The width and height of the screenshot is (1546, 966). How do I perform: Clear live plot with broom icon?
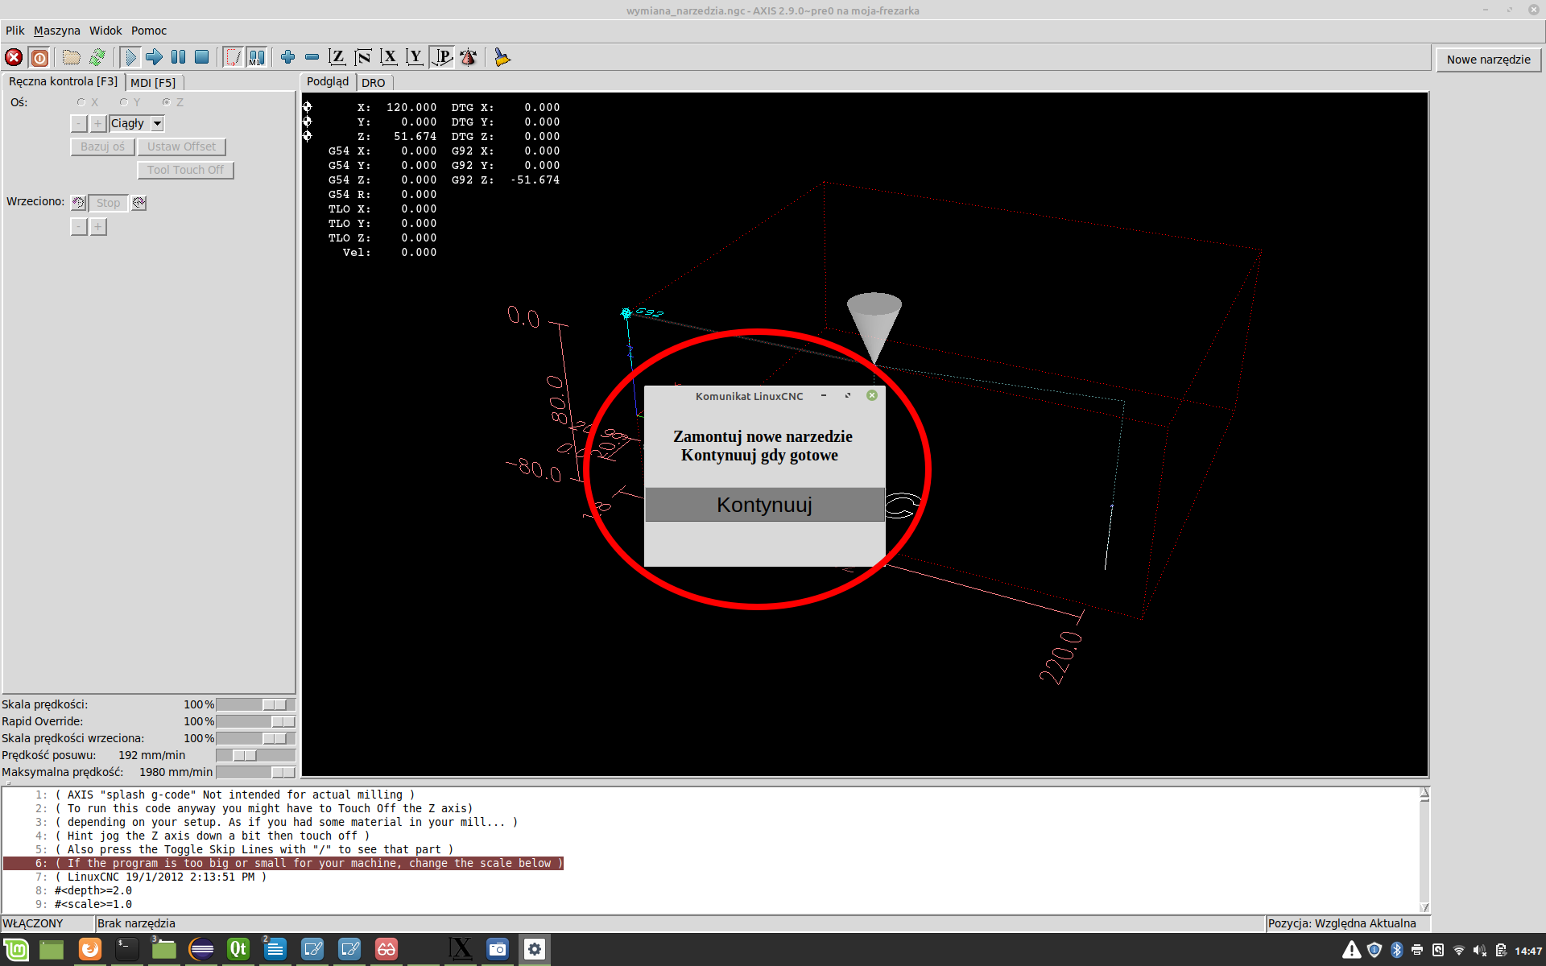click(x=502, y=57)
